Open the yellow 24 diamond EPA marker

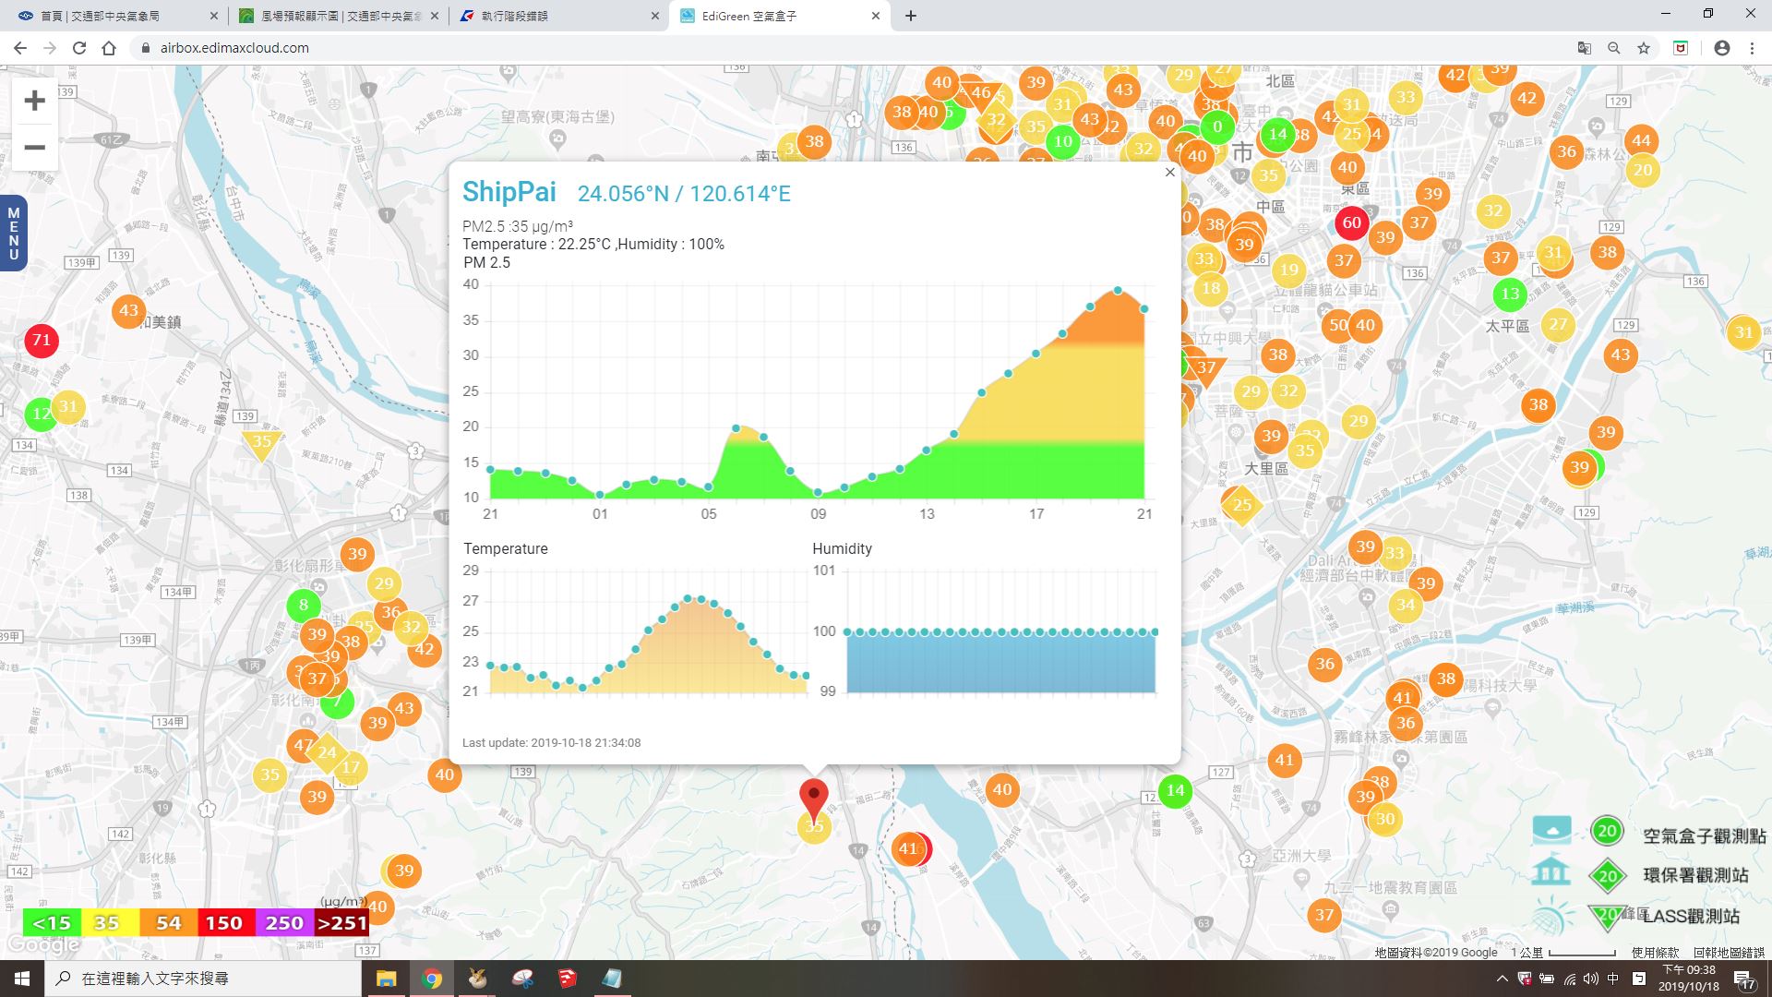[x=327, y=752]
